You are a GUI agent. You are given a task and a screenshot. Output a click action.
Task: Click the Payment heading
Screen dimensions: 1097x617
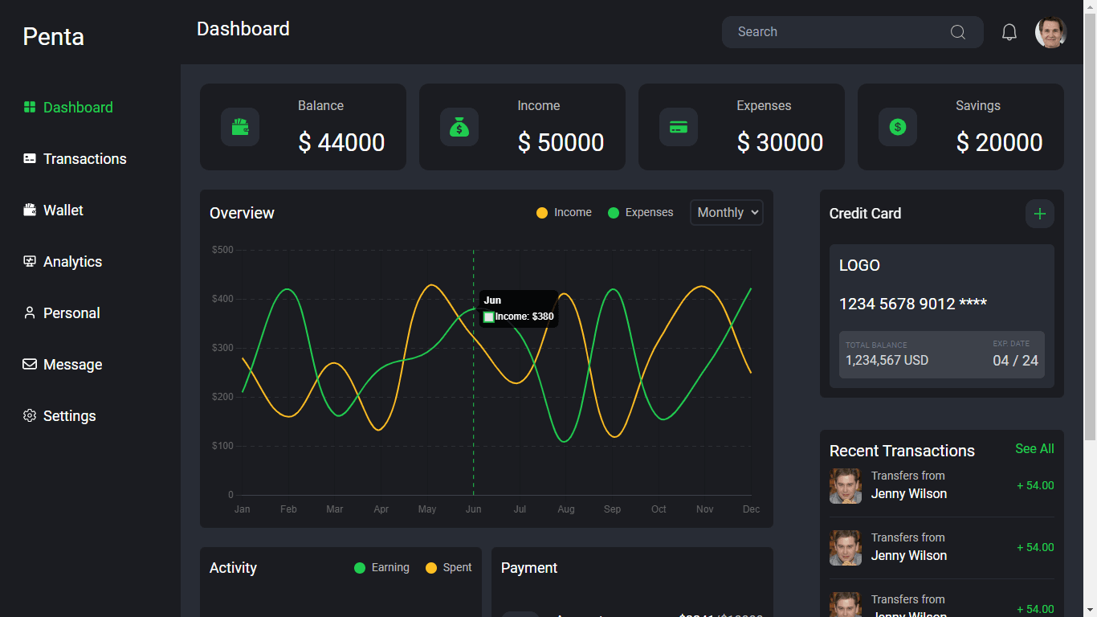point(529,568)
